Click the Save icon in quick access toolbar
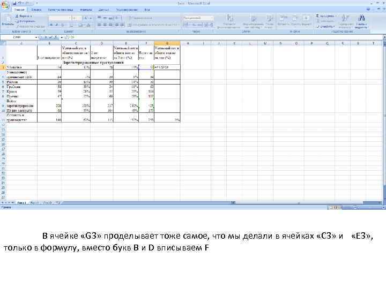 [15, 3]
